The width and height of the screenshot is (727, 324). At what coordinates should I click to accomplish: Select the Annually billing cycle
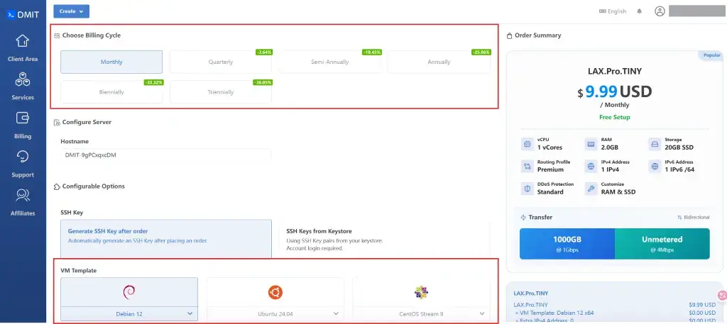tap(439, 62)
